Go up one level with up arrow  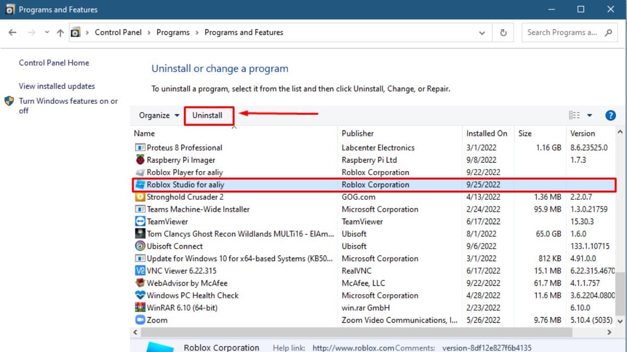[60, 32]
